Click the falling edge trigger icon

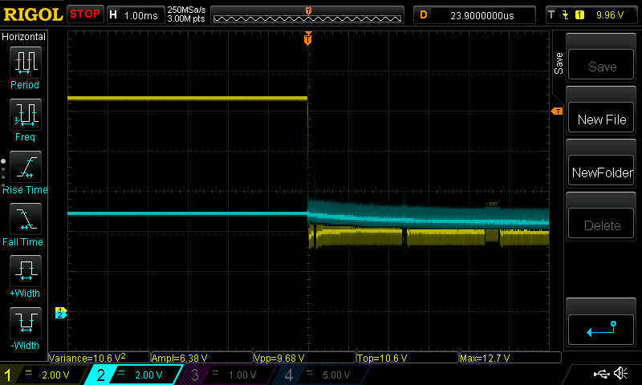pos(566,15)
